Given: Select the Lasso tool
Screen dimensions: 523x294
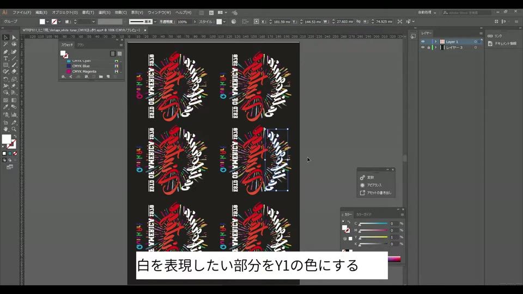Looking at the screenshot, I should click(14, 44).
